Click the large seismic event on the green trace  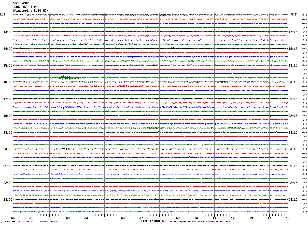pyautogui.click(x=65, y=78)
